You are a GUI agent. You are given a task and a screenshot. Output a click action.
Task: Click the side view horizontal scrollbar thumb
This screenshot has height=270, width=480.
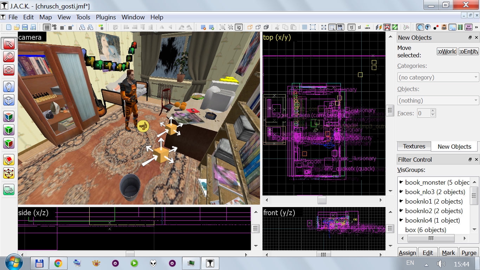[130, 254]
